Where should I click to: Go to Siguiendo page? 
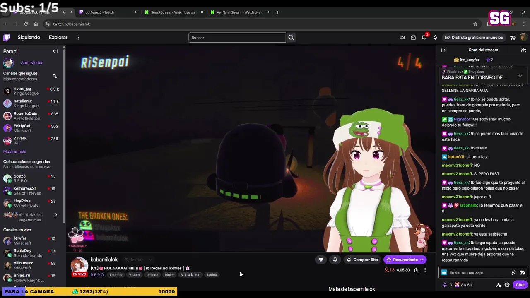tap(29, 38)
